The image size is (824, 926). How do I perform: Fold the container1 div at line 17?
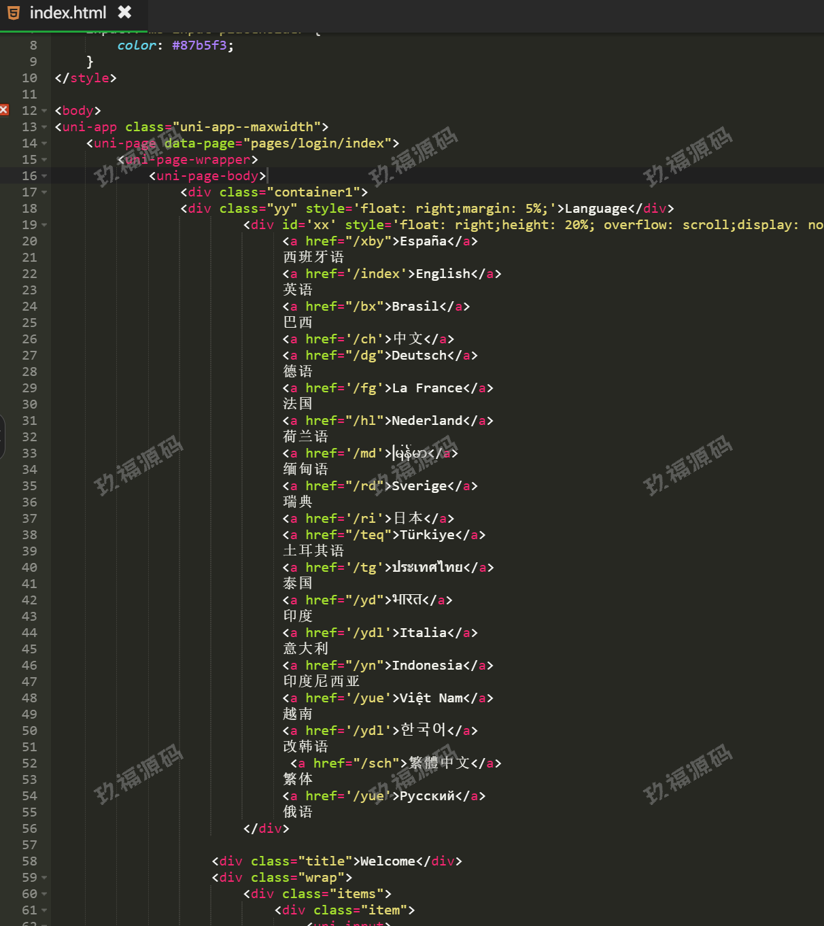click(45, 192)
